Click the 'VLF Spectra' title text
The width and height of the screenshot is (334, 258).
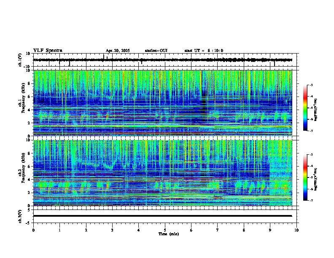[x=48, y=51]
